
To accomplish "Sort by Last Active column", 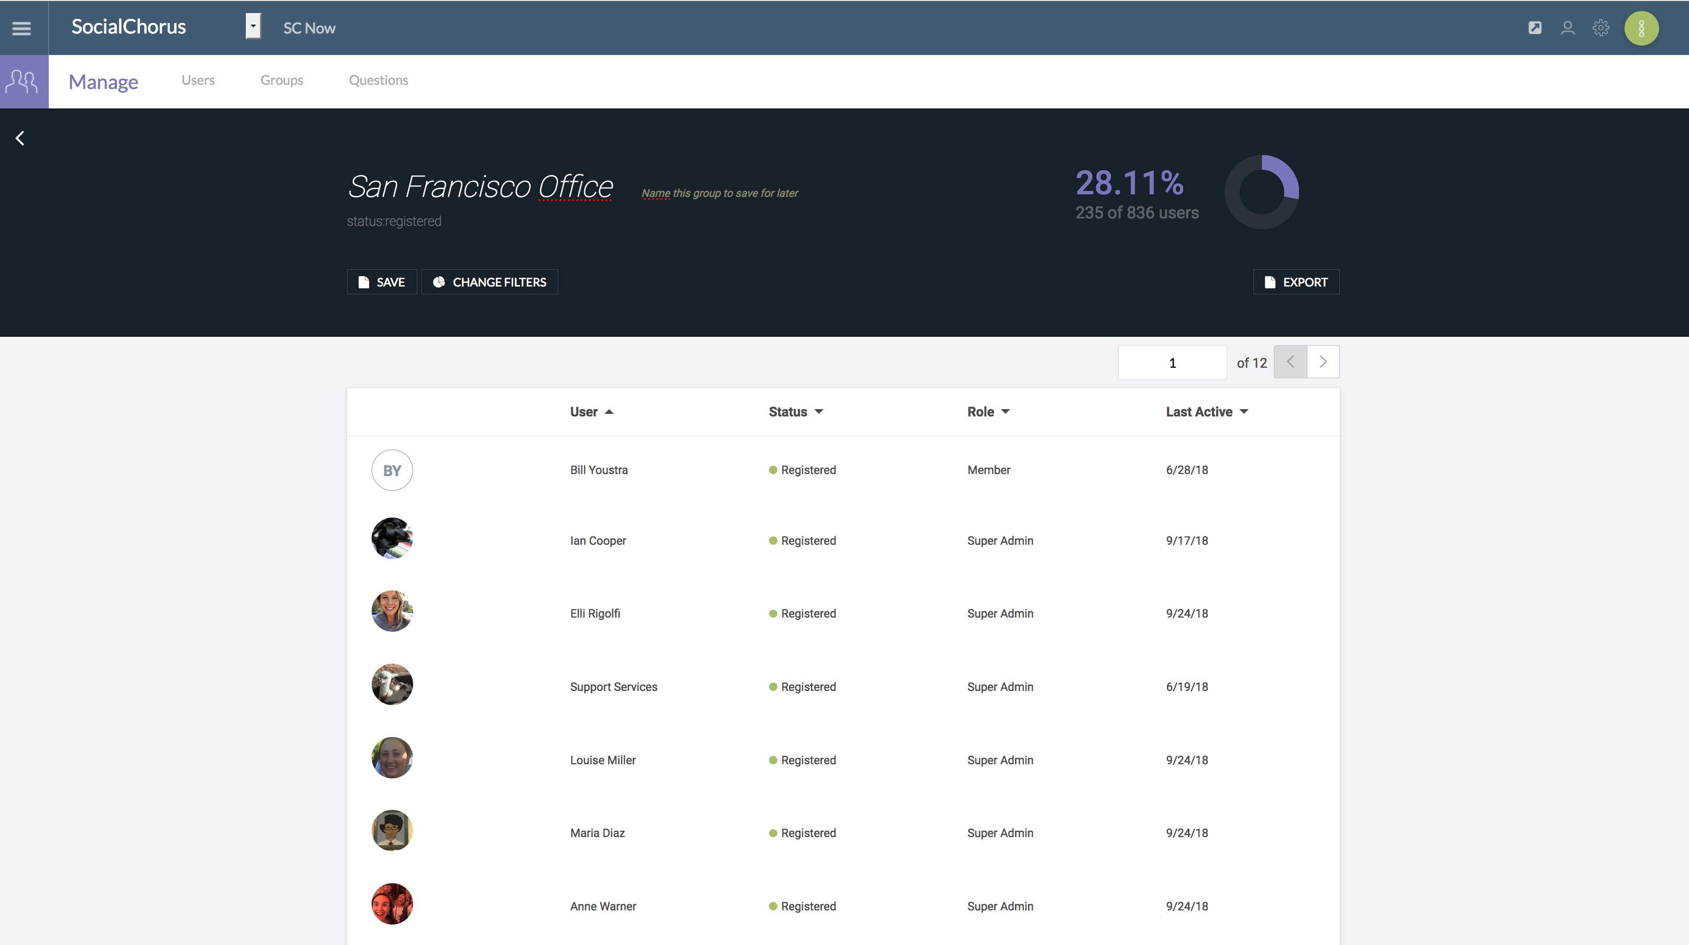I will 1206,412.
